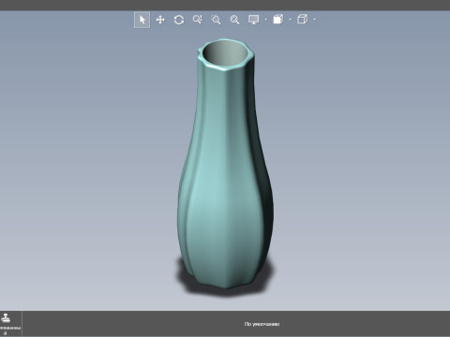Activate the pan move tool
The image size is (450, 337).
coord(160,20)
